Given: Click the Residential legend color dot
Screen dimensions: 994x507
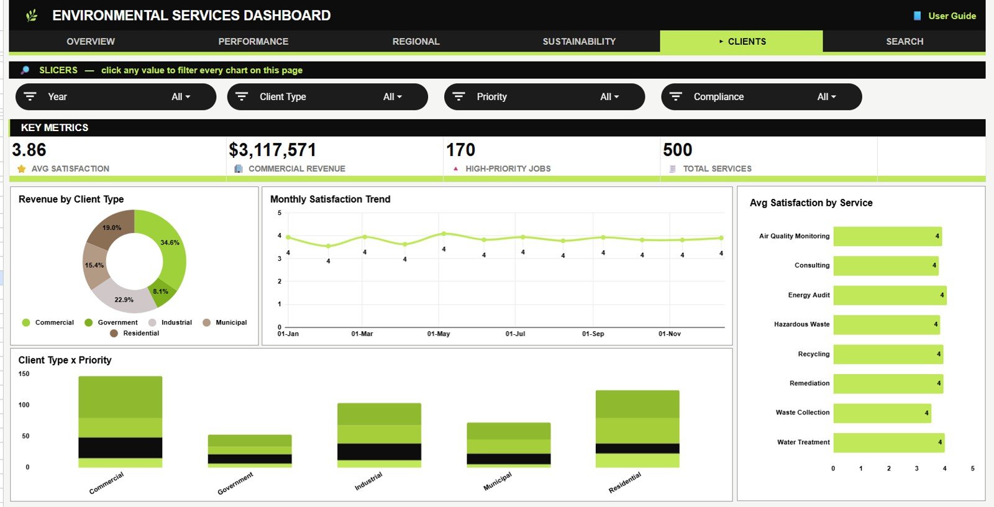Looking at the screenshot, I should click(x=114, y=334).
